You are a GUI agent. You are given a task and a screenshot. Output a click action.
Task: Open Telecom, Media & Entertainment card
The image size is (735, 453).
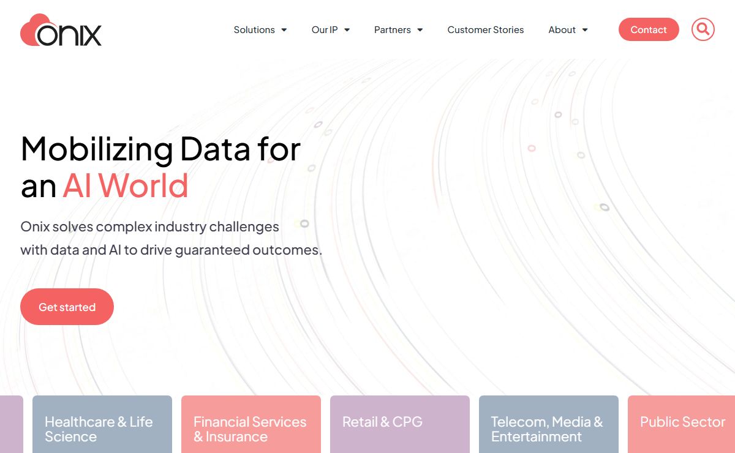pos(549,424)
